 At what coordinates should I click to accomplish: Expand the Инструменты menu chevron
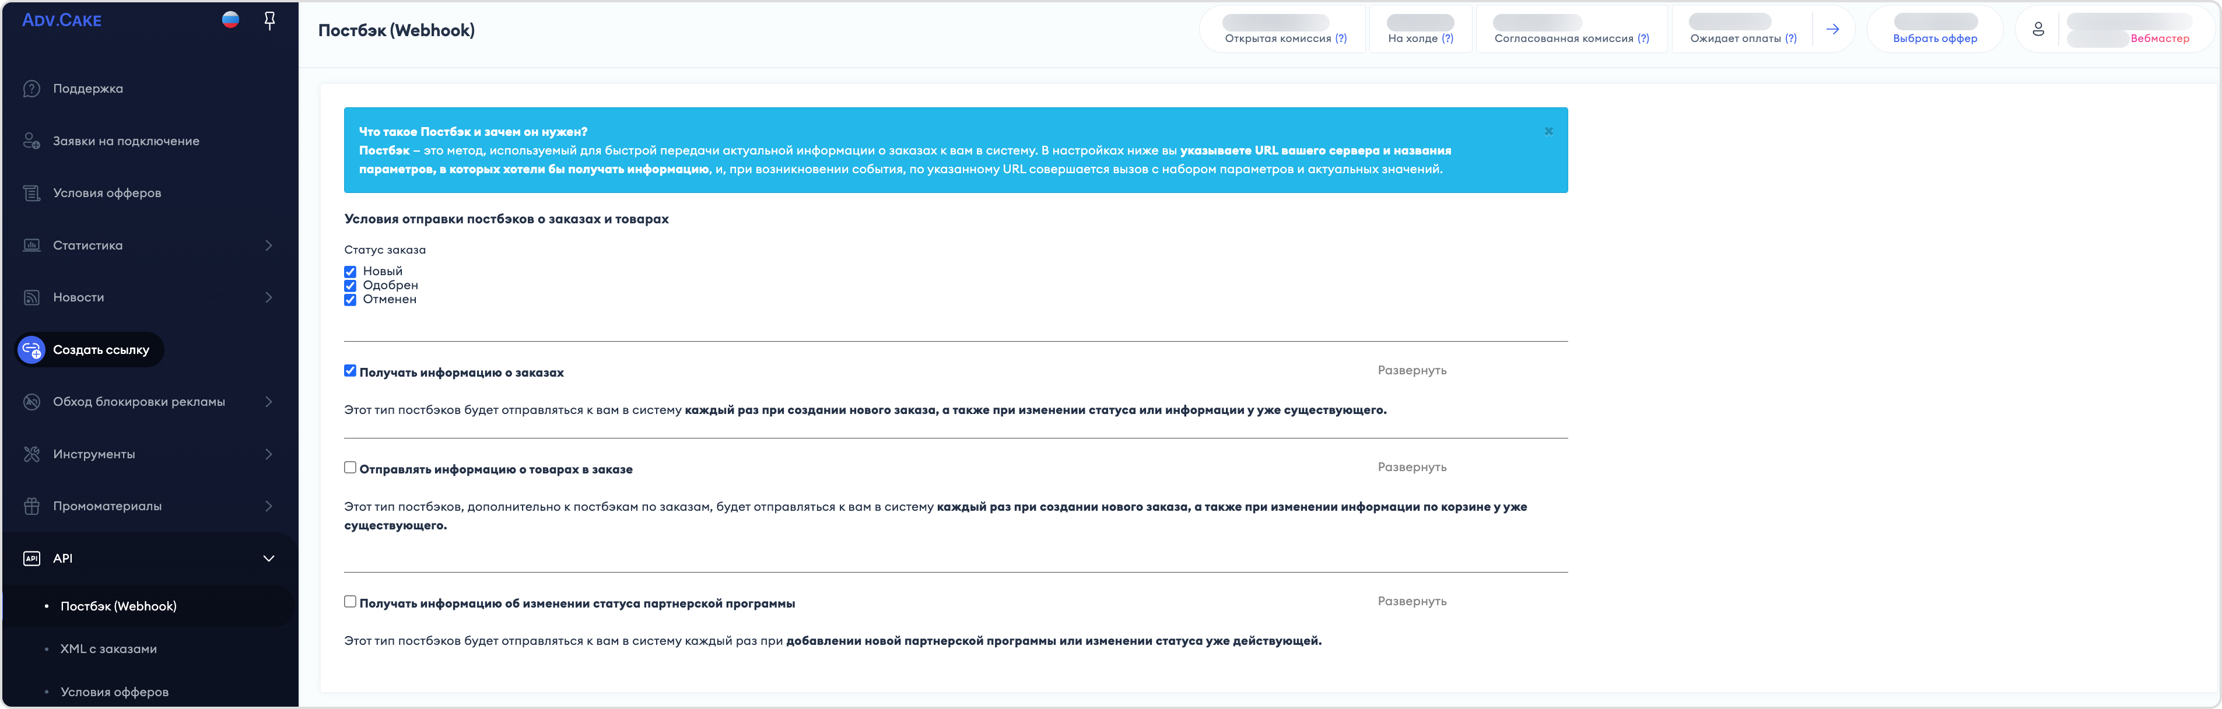coord(268,455)
